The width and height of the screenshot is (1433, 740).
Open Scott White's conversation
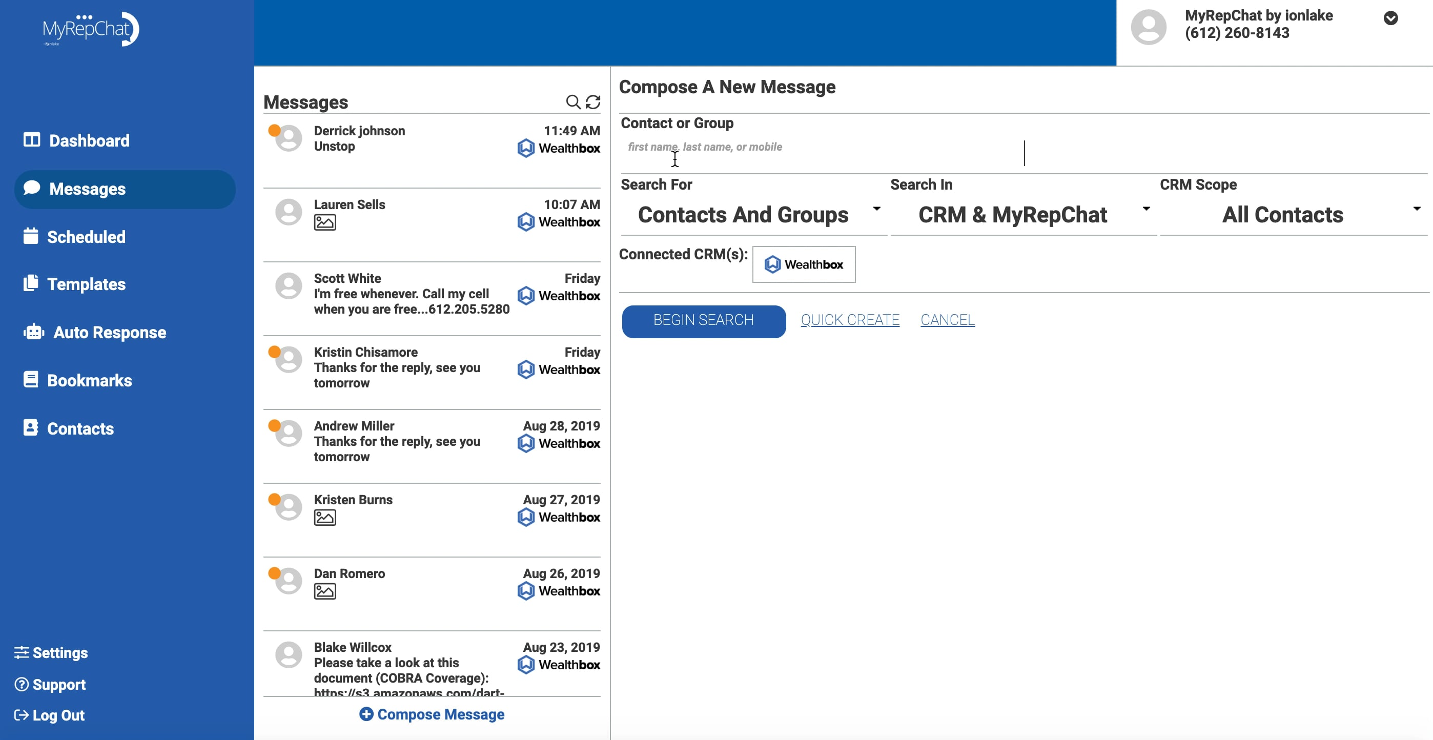[432, 299]
